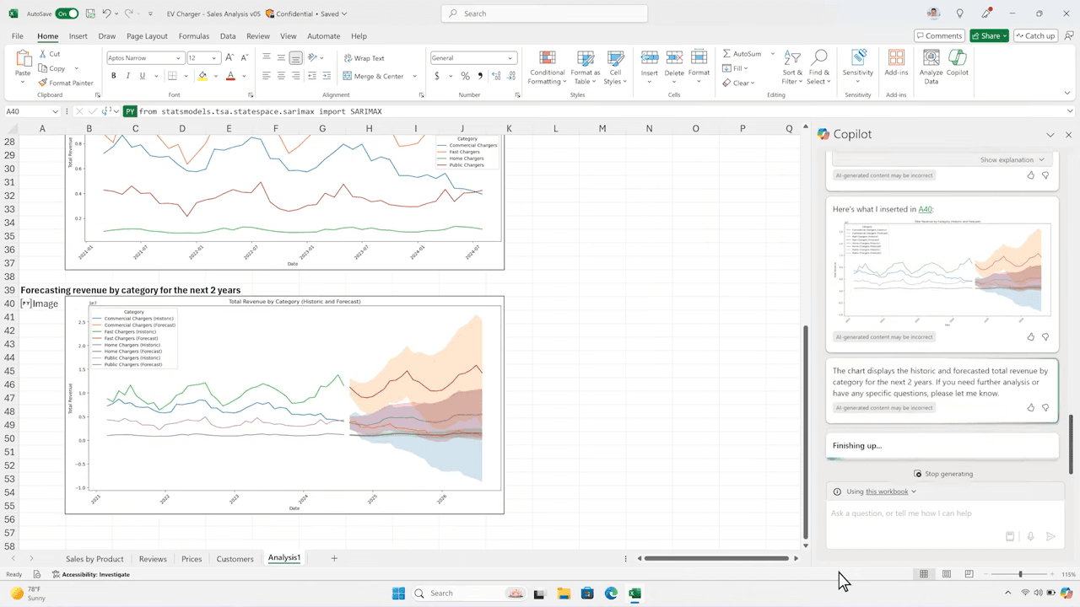Open the Borders dropdown arrow
The image size is (1080, 607).
click(x=186, y=76)
